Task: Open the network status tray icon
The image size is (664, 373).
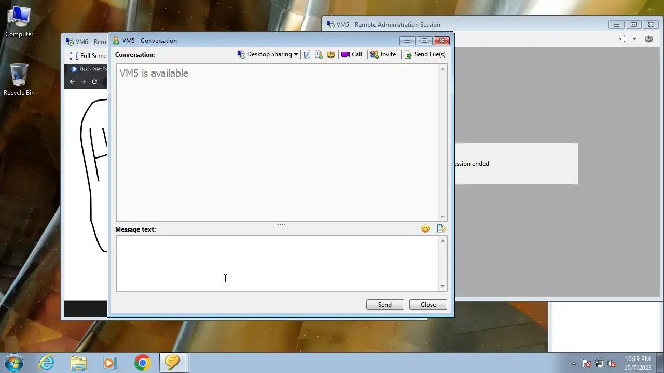Action: 599,364
